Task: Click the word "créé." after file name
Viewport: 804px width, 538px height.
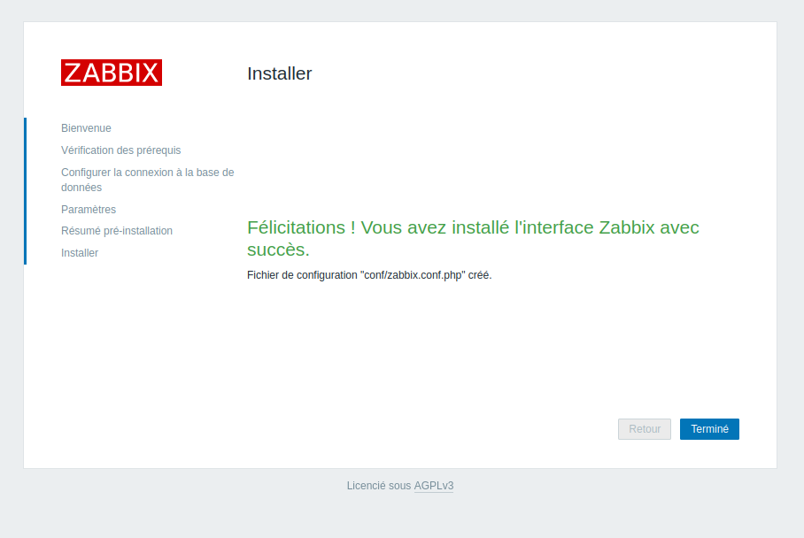Action: [480, 275]
